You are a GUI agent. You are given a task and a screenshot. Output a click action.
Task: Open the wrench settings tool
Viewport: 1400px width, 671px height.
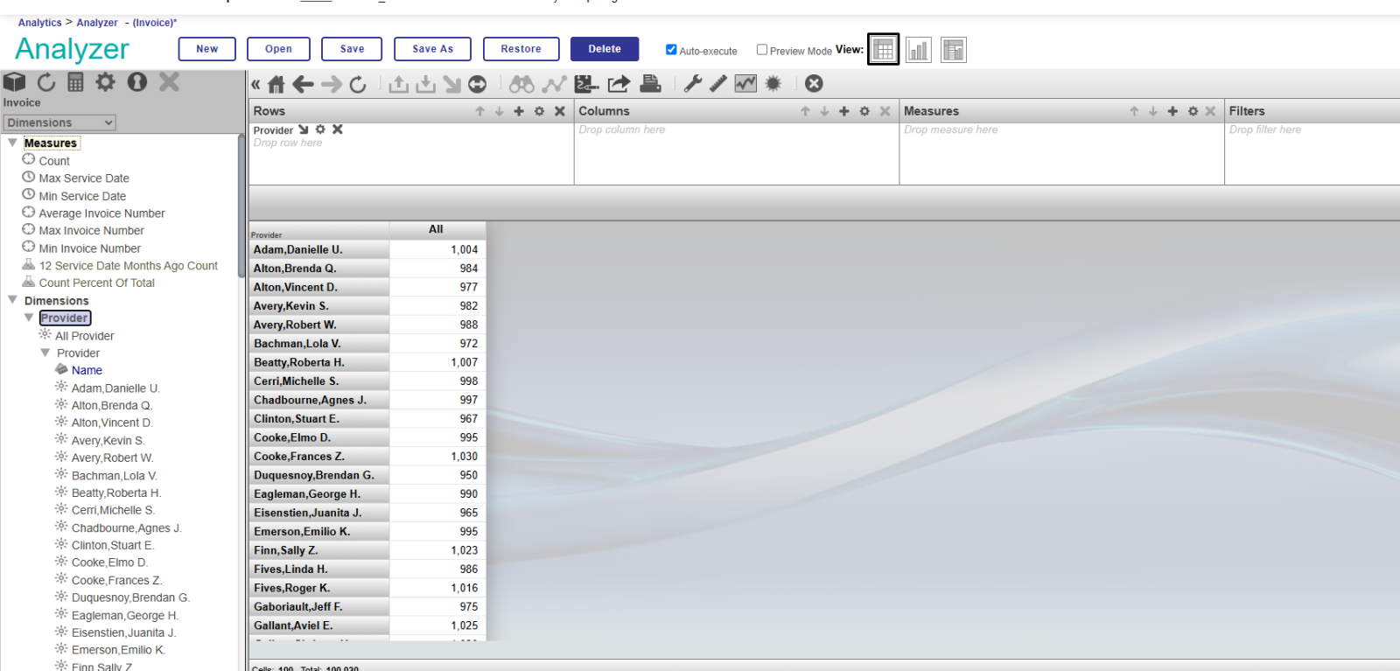tap(692, 84)
